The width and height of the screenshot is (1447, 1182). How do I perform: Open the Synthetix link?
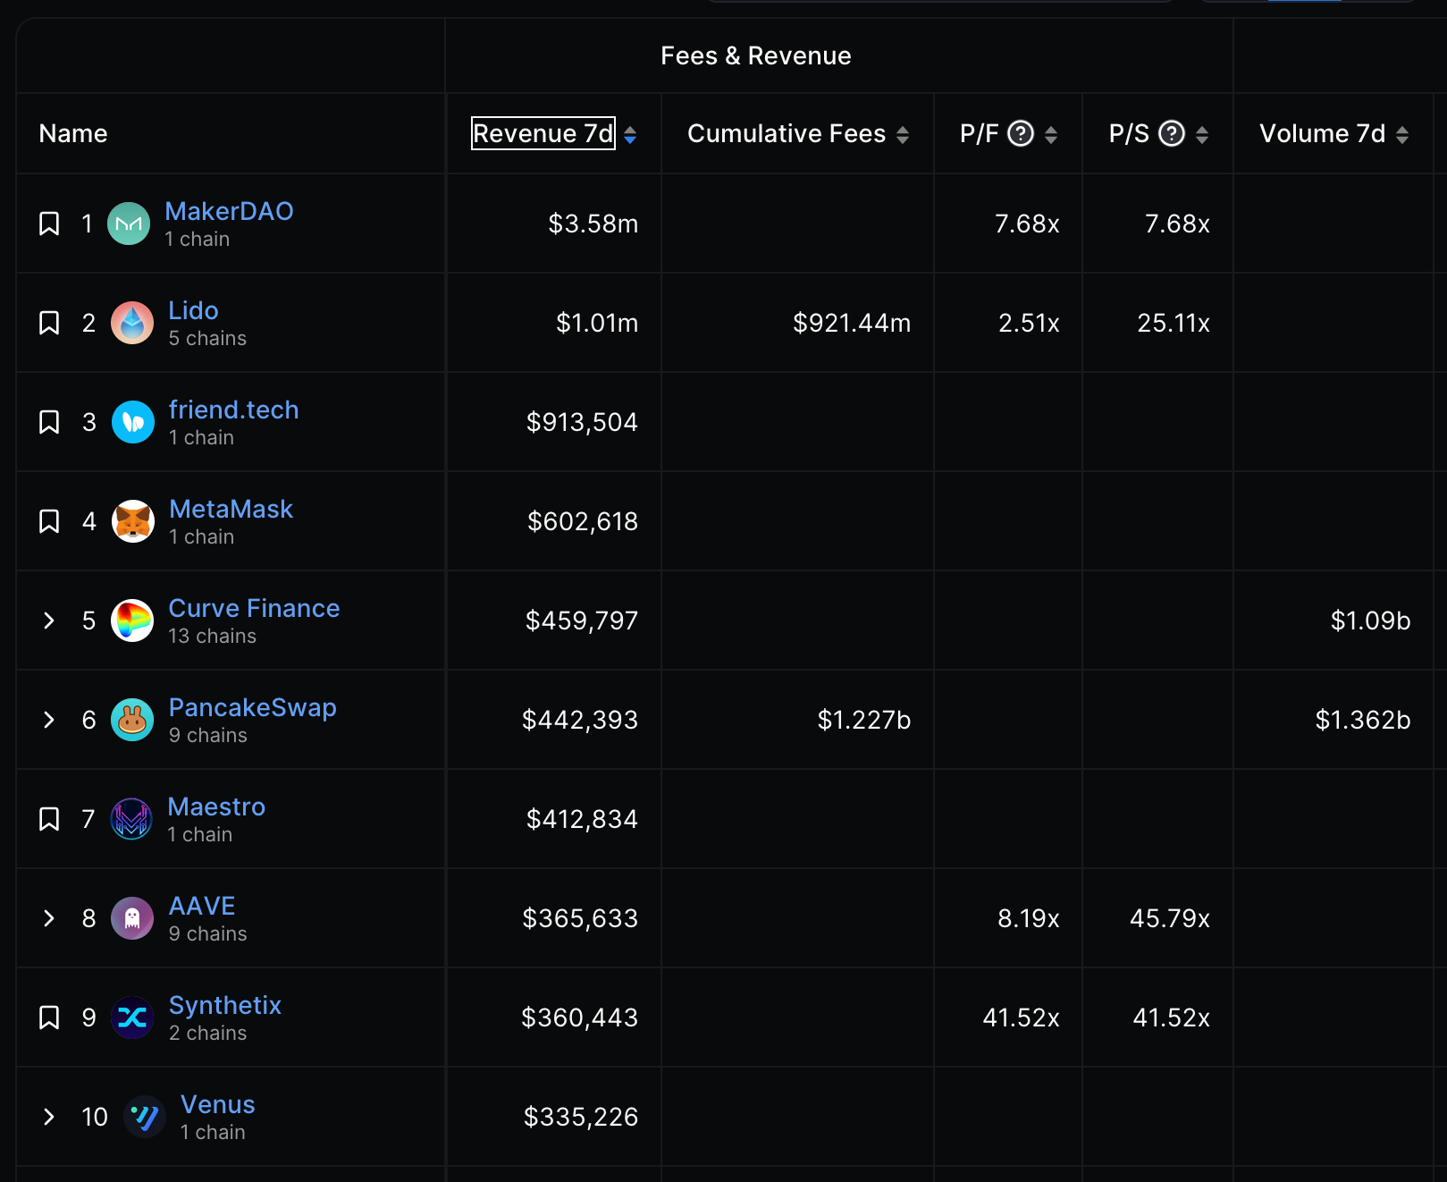(225, 1005)
